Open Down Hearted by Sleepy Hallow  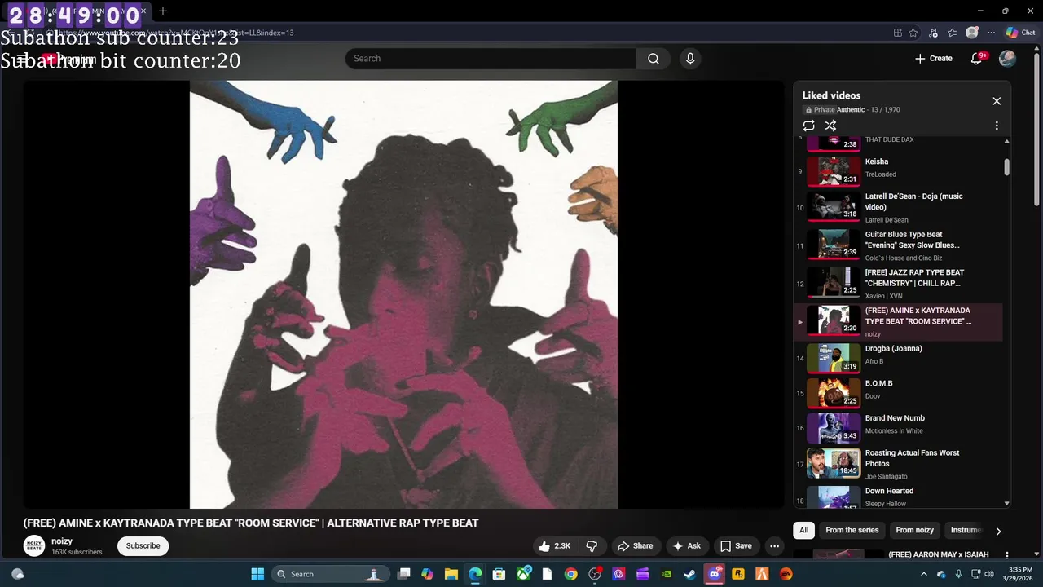tap(898, 497)
